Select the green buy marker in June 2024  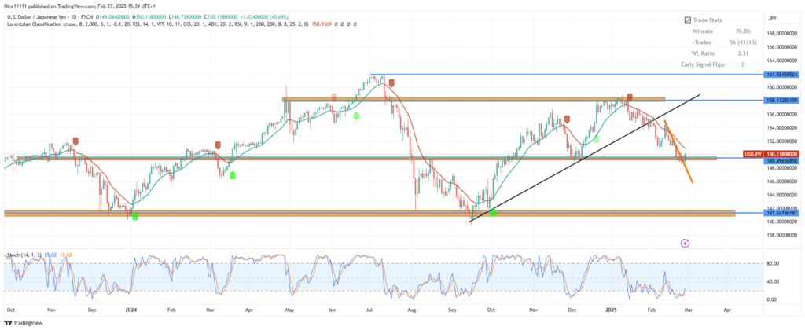click(356, 116)
